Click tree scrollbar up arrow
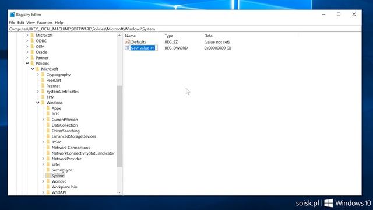Screen dimensions: 373x210 (119, 35)
